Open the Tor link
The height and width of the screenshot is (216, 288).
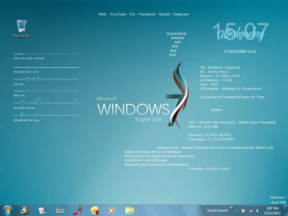(x=132, y=14)
